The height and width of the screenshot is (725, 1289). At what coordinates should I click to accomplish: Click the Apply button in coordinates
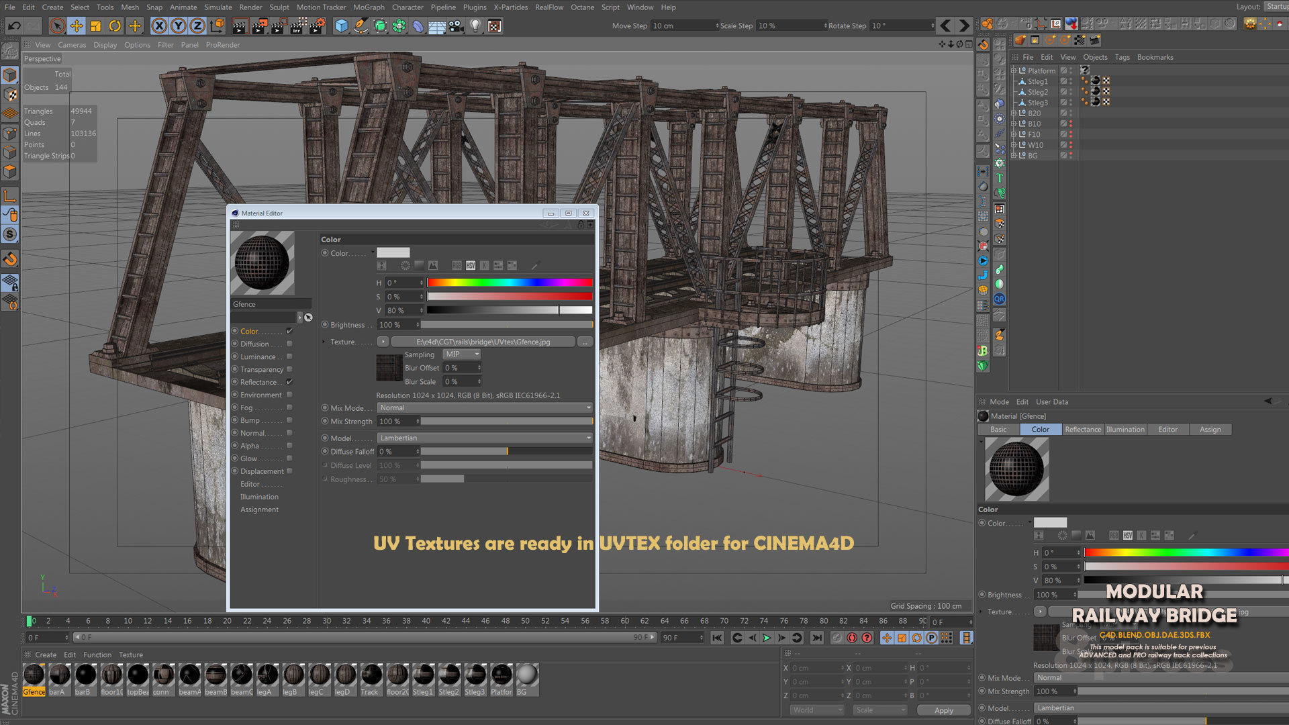point(943,710)
